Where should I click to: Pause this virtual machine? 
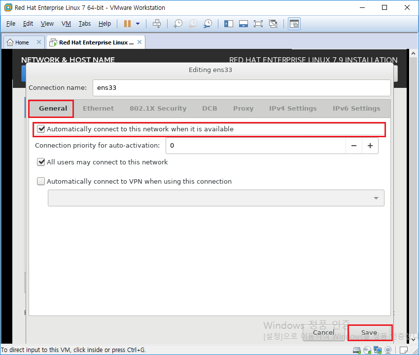[x=127, y=24]
